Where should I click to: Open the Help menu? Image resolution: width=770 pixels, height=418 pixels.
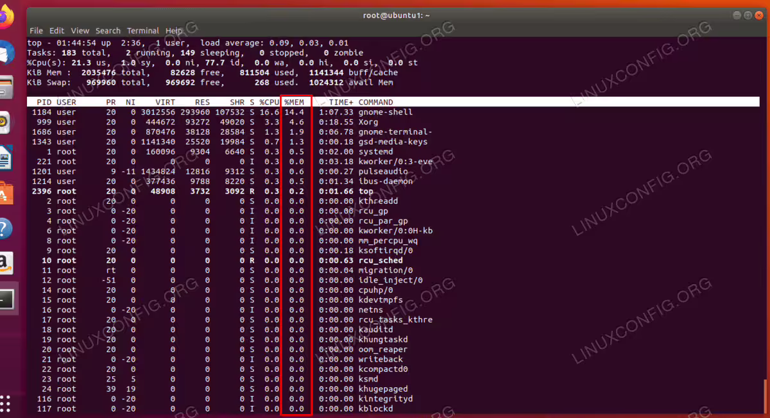point(174,31)
